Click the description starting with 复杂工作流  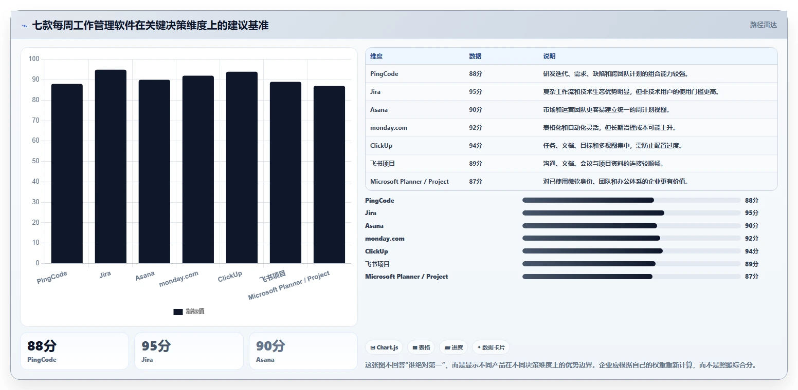click(631, 92)
